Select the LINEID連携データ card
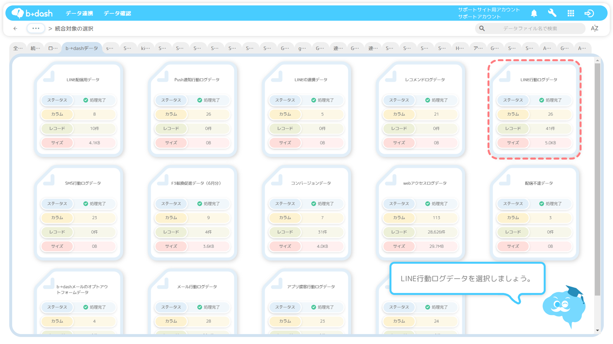This screenshot has width=613, height=344. coord(306,109)
